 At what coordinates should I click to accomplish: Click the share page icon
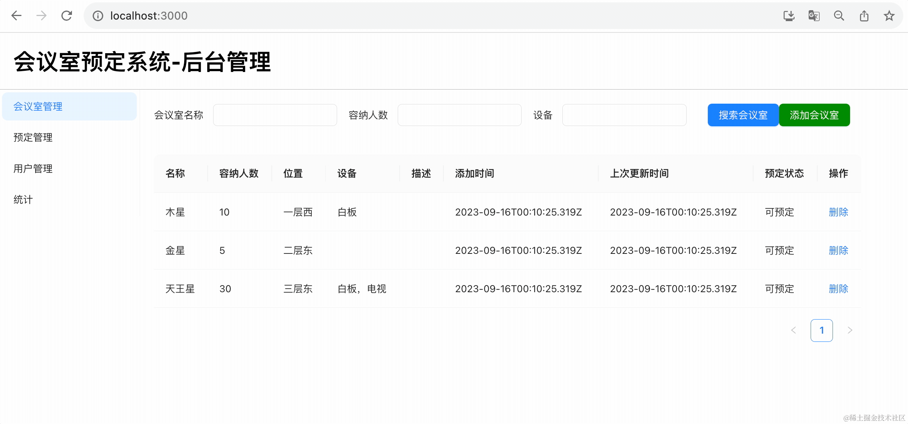[x=864, y=16]
